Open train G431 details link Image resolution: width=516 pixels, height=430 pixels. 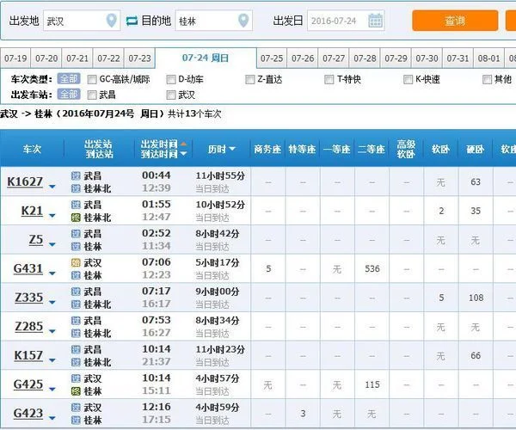click(28, 268)
